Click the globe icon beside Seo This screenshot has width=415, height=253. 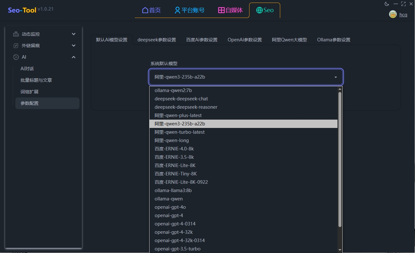pos(259,10)
